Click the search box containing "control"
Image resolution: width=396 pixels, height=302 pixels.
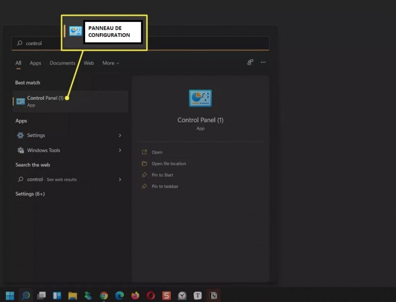[140, 43]
